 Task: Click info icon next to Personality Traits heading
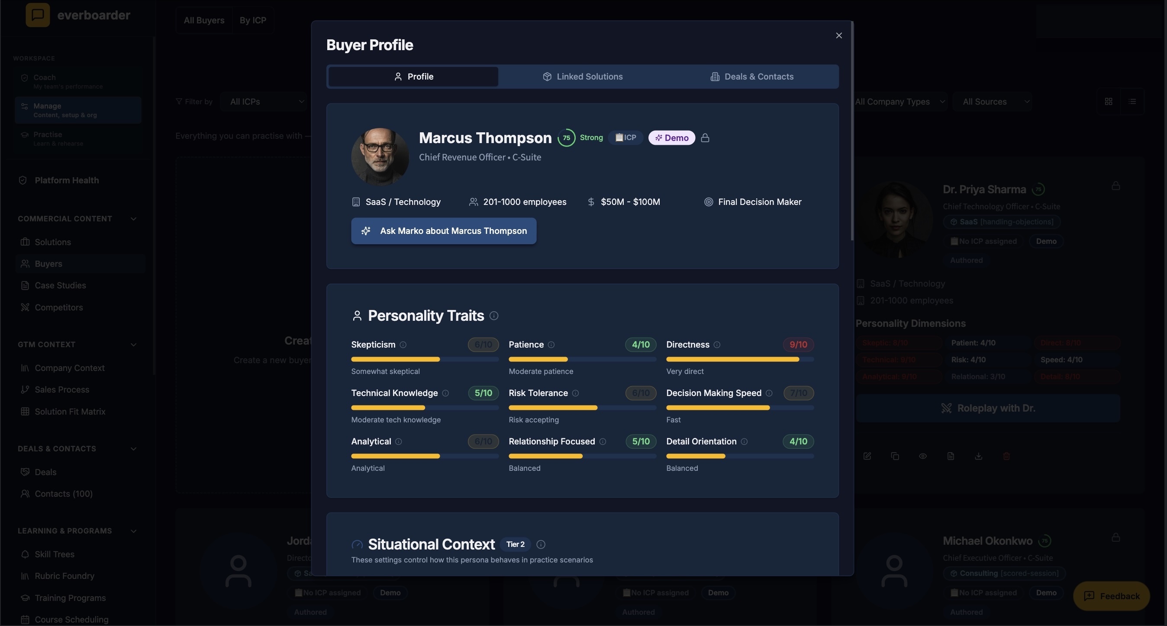pyautogui.click(x=494, y=316)
